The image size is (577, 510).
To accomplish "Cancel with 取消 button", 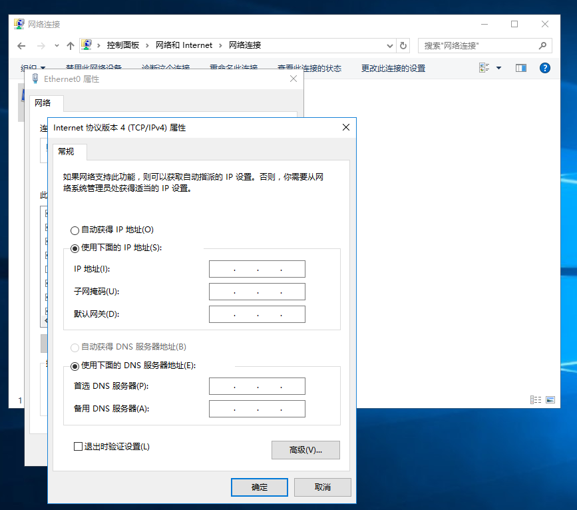I will [323, 487].
